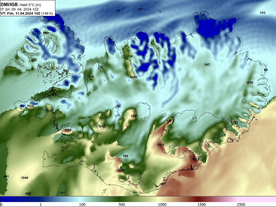This screenshot has width=276, height=207.
Task: Click the map value 441
Action: click(x=6, y=176)
